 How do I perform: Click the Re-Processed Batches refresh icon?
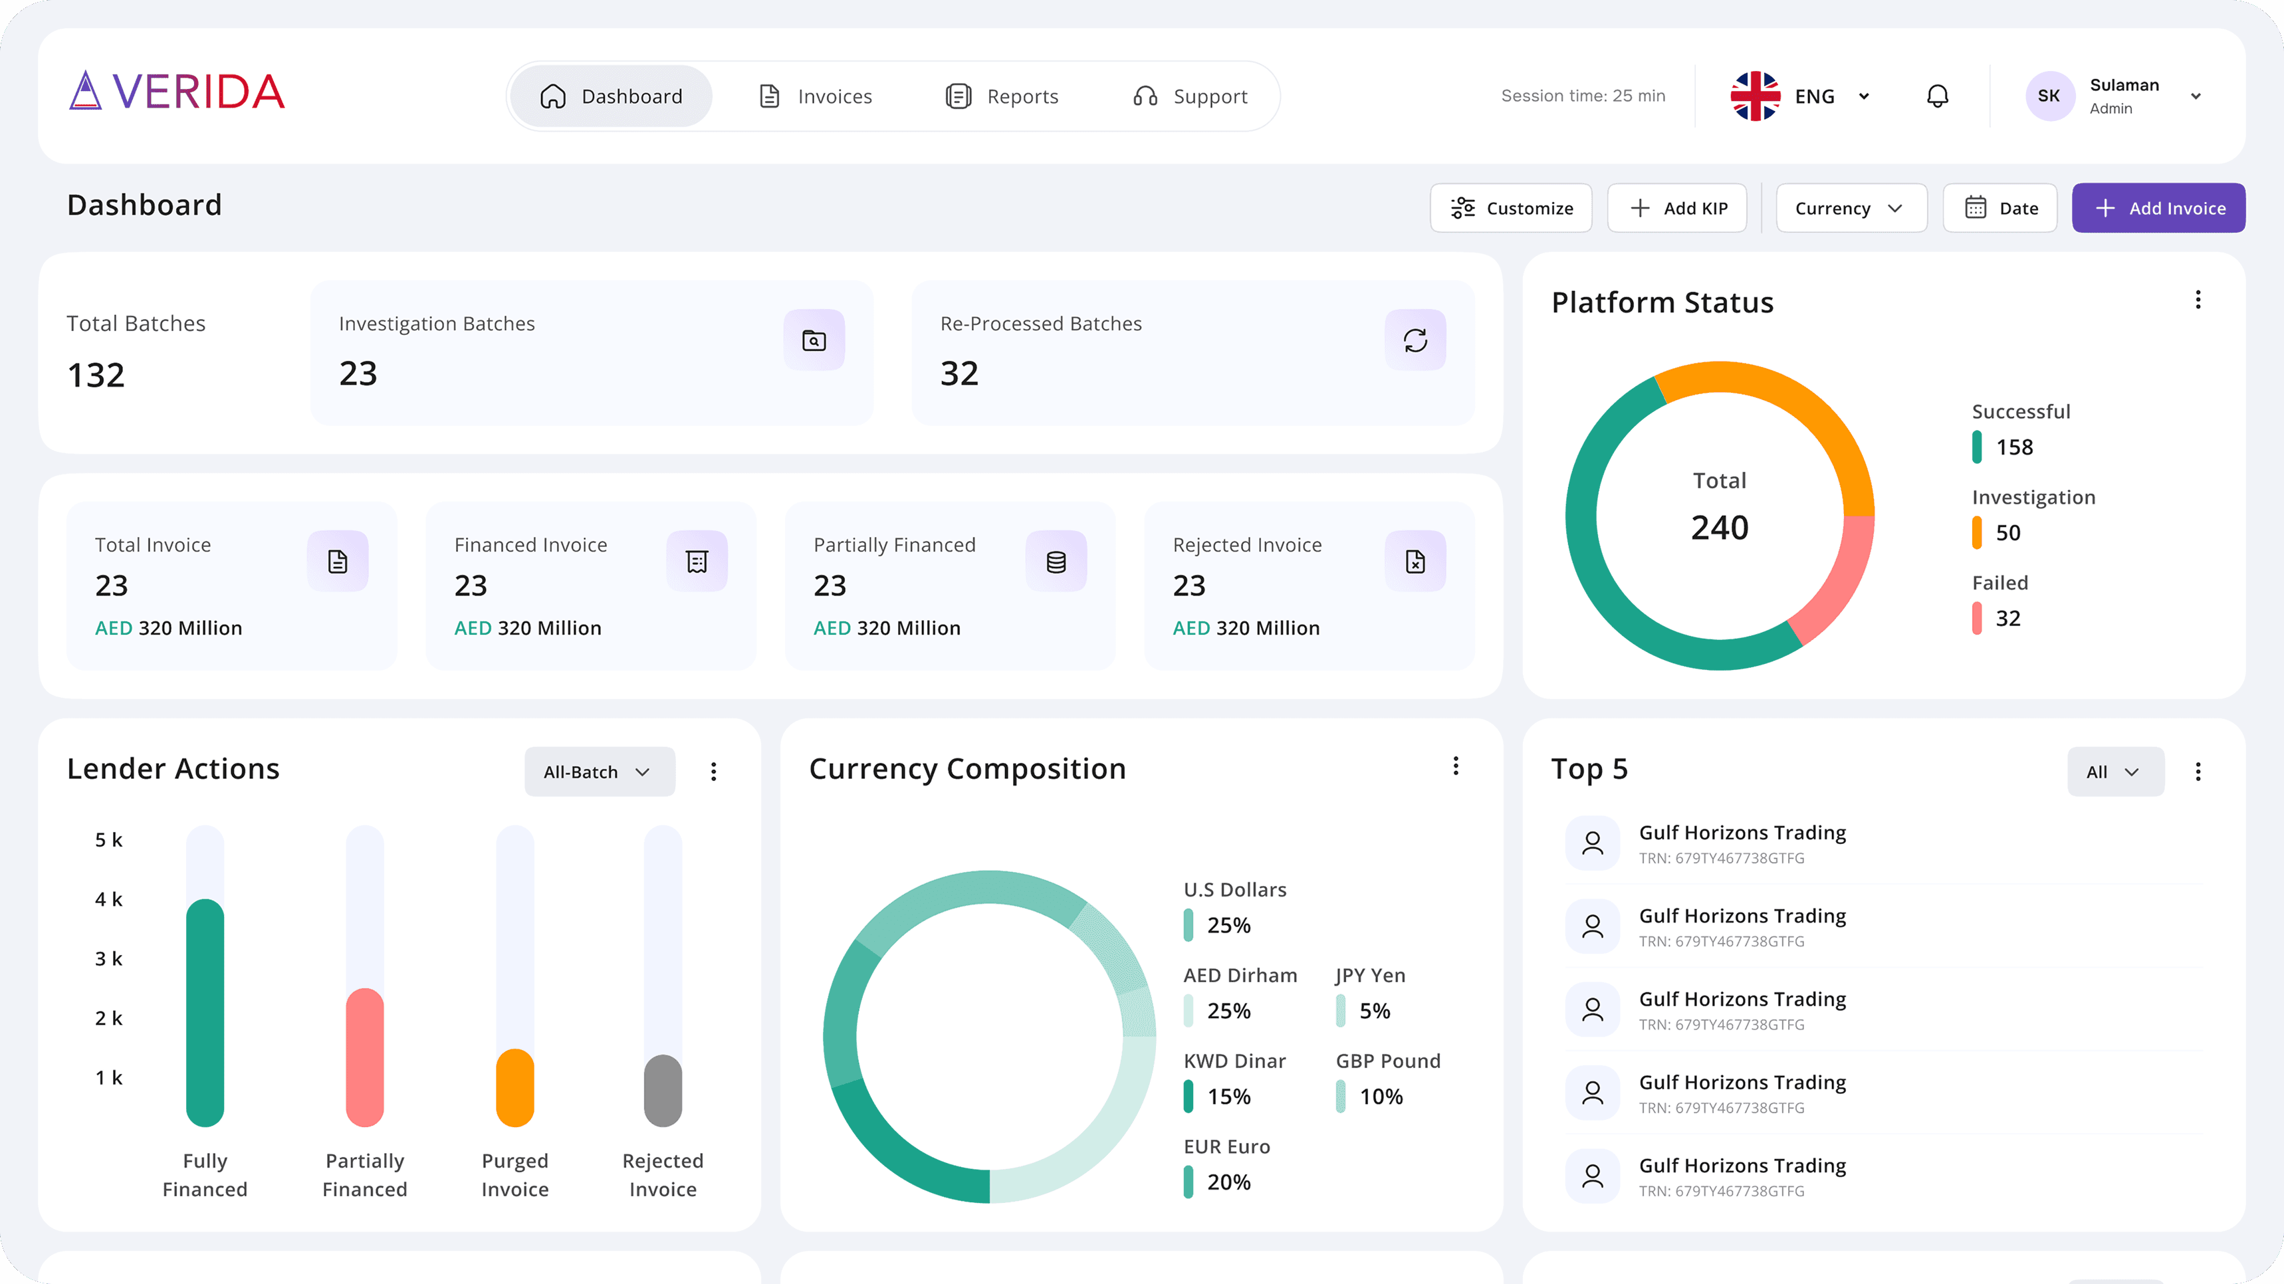1415,340
